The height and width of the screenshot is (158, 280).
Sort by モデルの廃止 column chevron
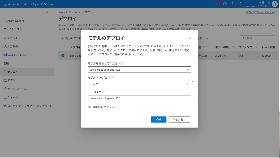click(x=233, y=47)
